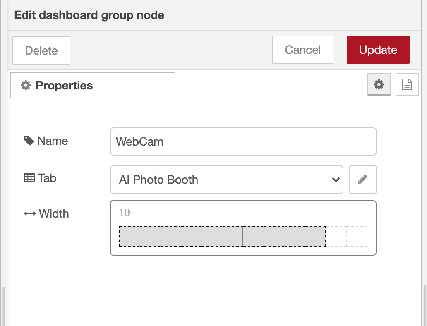Click the tenth cell in the width grid

coord(315,235)
